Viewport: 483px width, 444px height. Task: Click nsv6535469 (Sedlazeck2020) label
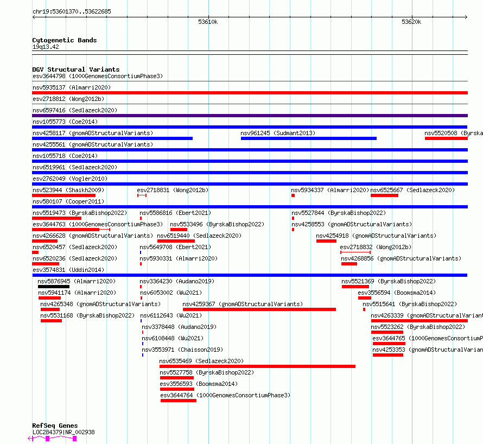click(201, 361)
